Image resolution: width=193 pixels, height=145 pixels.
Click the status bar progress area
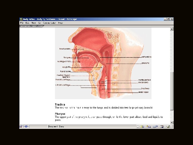(x=39, y=126)
